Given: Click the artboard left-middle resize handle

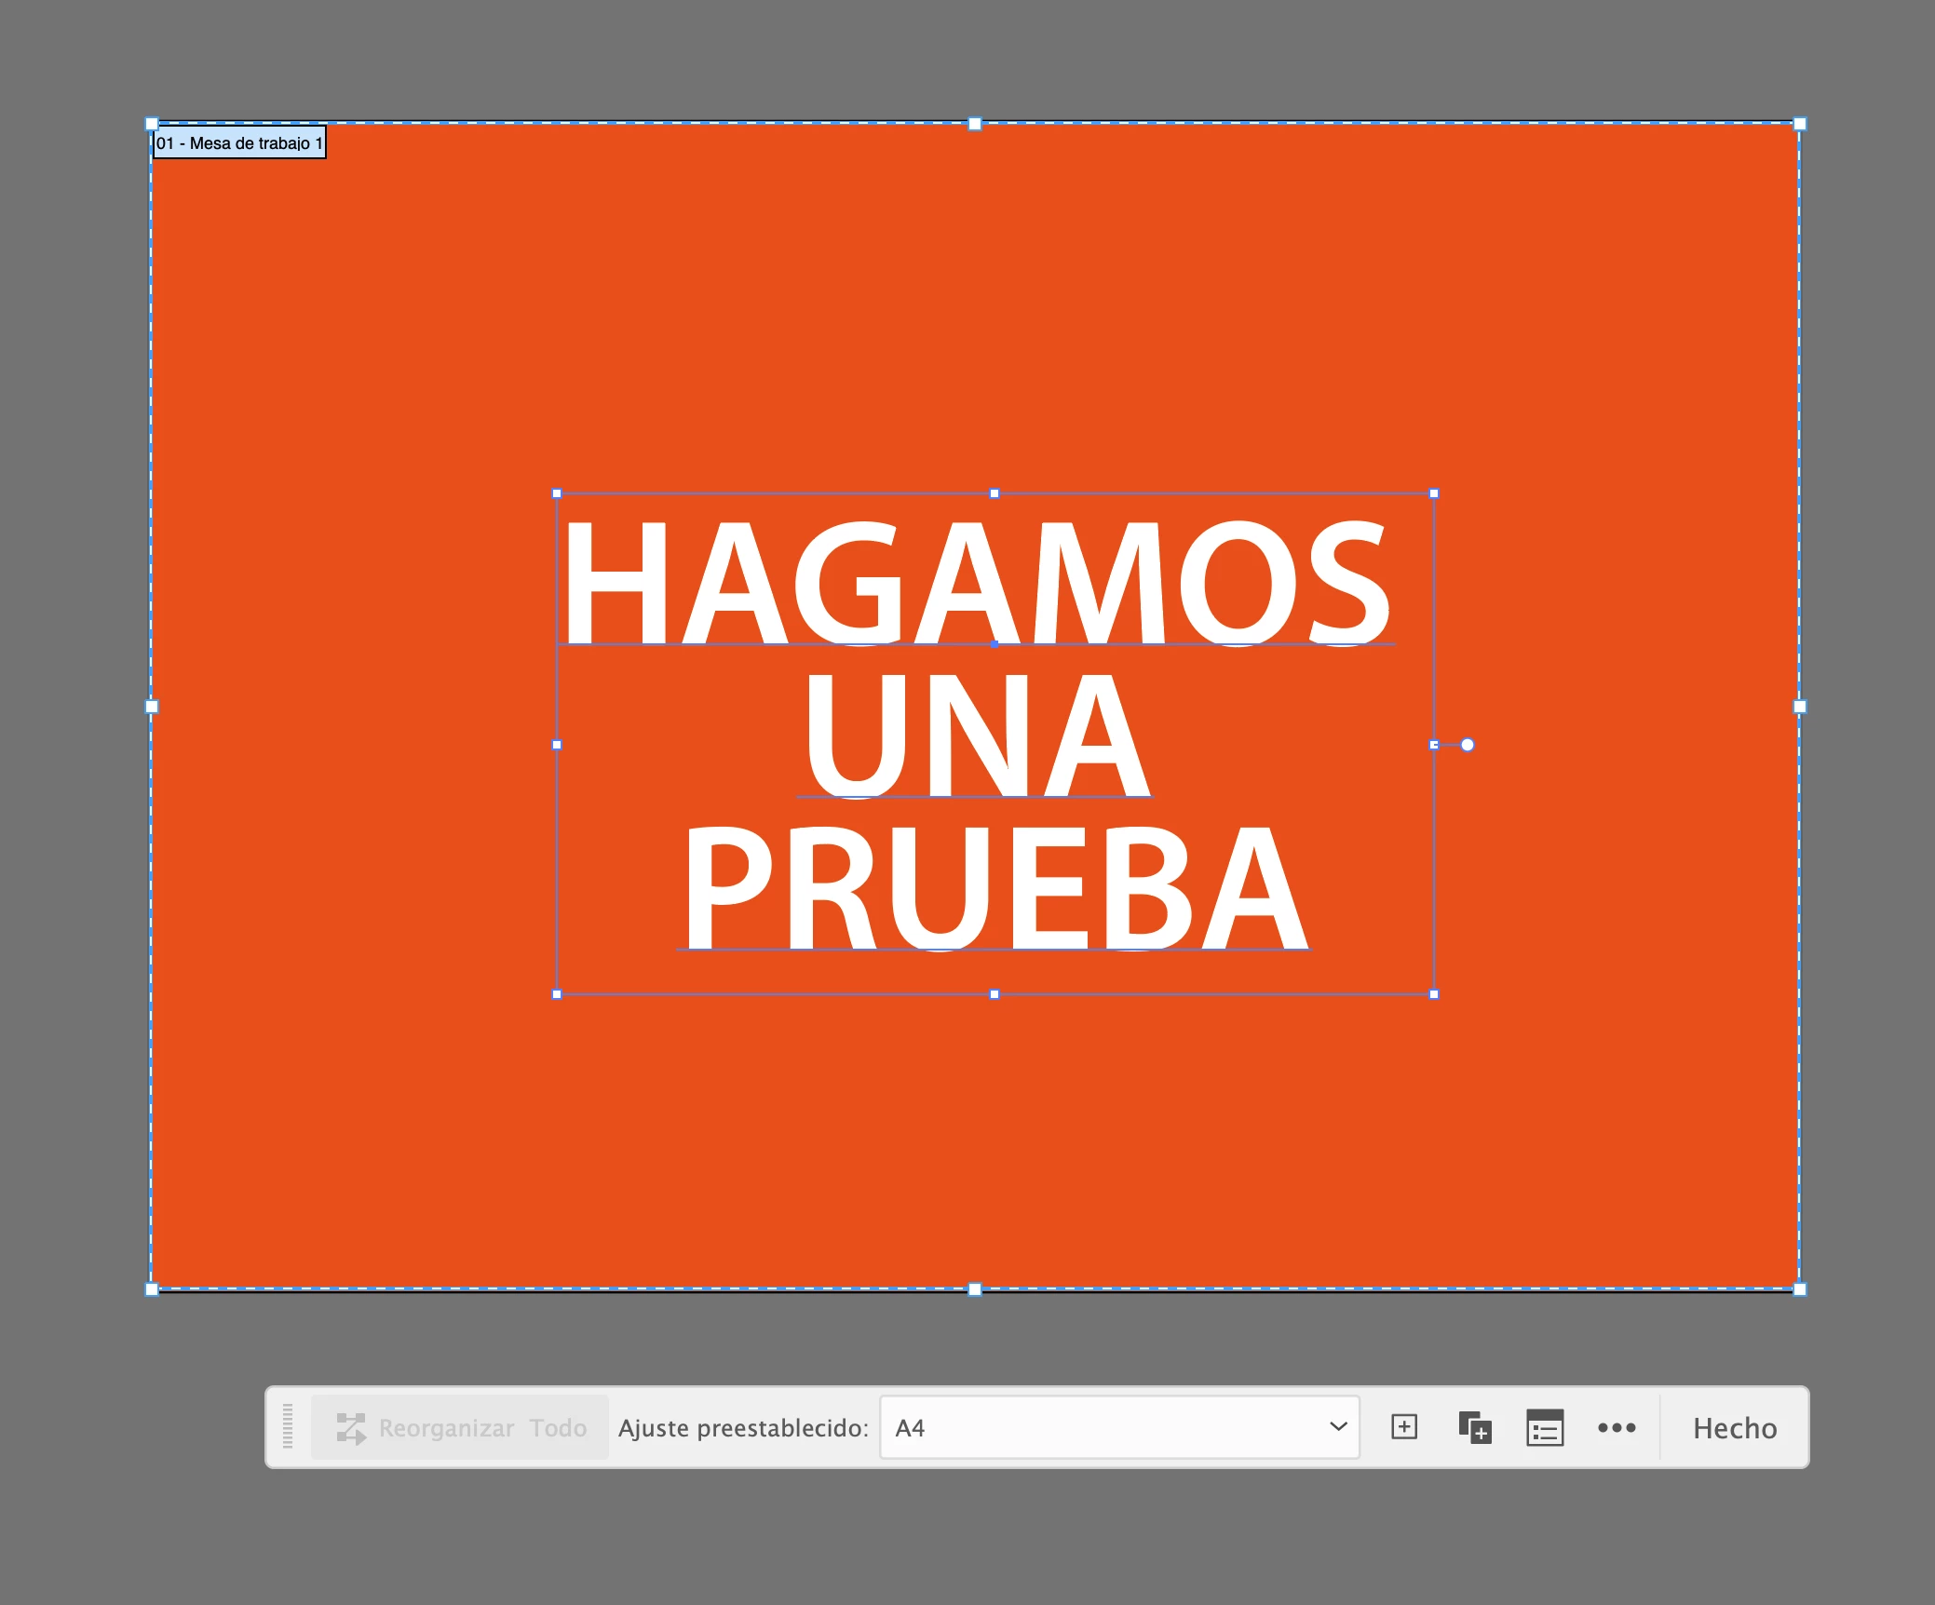Looking at the screenshot, I should [152, 707].
